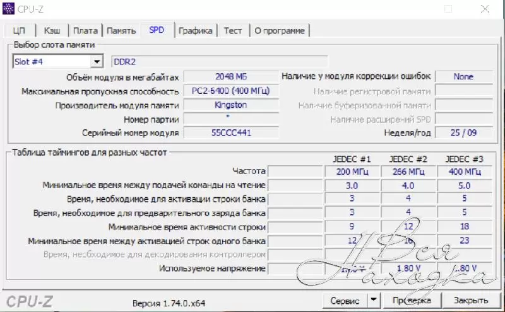Go to the Память tab
This screenshot has width=505, height=312.
[121, 31]
